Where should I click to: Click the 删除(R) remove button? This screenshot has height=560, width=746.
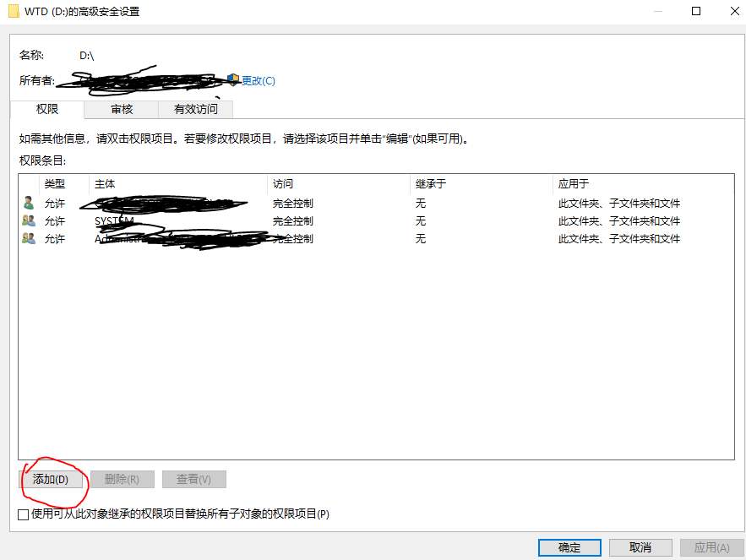point(123,479)
